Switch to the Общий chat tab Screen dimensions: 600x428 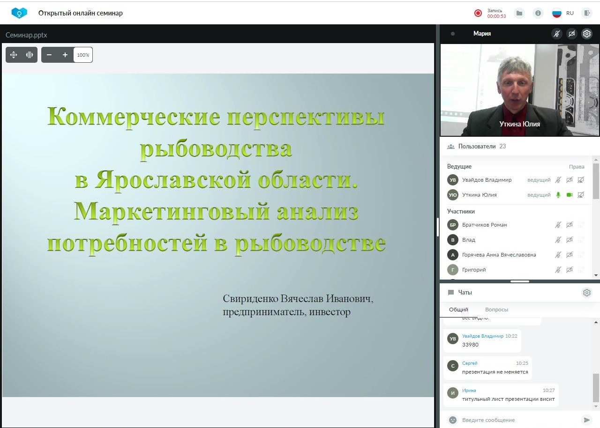click(458, 310)
